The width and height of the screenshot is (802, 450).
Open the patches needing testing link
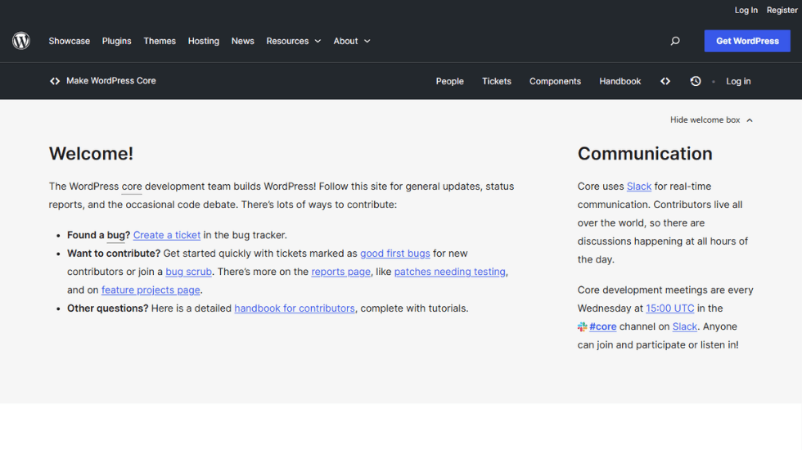449,272
